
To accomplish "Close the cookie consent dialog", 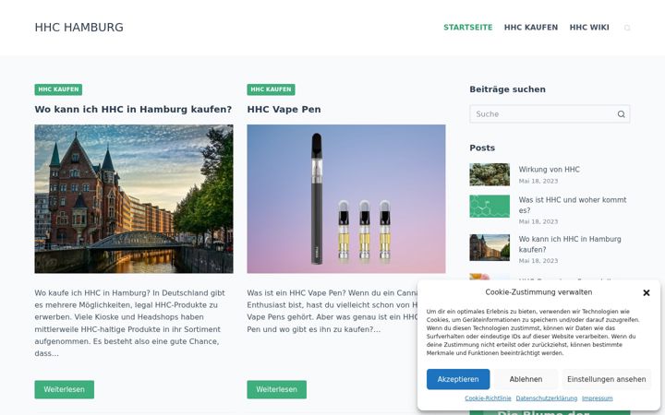I will tap(646, 292).
